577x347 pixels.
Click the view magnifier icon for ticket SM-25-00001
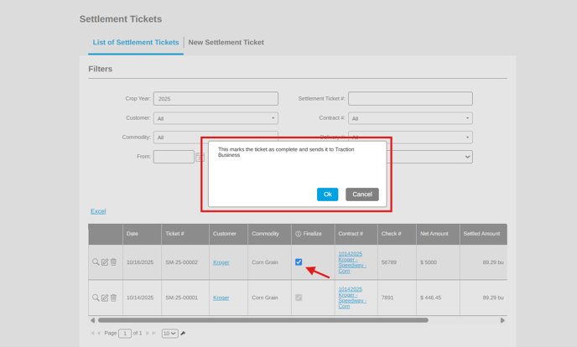click(x=96, y=298)
